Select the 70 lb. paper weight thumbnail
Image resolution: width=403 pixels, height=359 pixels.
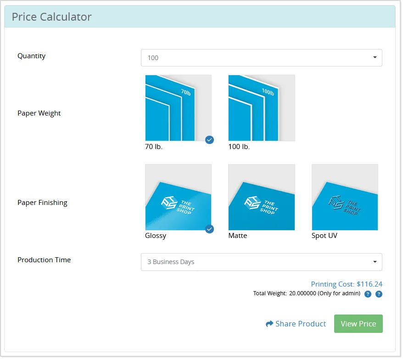pyautogui.click(x=179, y=108)
